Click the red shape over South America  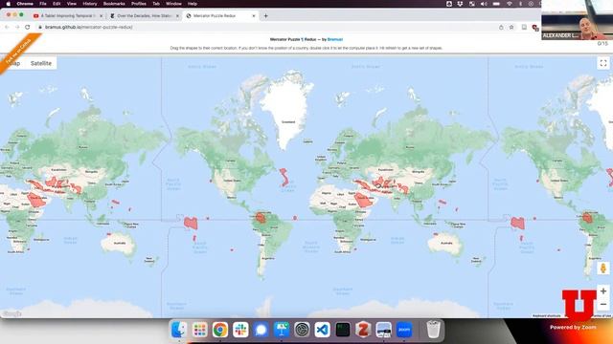point(261,217)
